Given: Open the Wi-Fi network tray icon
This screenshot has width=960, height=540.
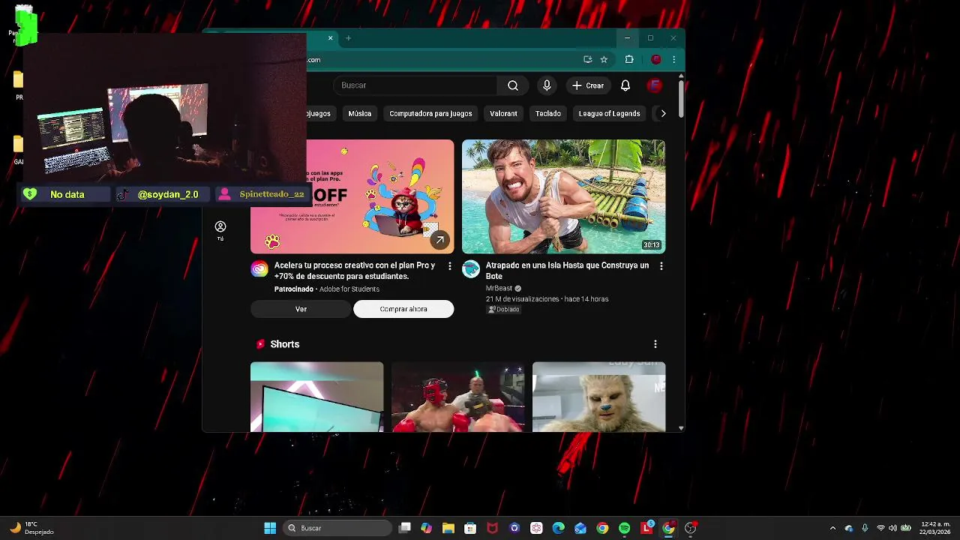Looking at the screenshot, I should tap(880, 528).
